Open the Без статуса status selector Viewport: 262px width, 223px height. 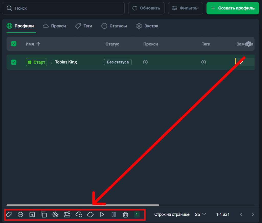click(x=118, y=62)
